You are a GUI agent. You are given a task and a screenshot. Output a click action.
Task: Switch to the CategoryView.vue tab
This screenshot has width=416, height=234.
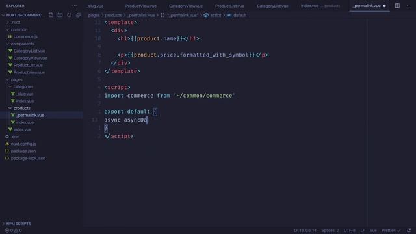(x=186, y=6)
